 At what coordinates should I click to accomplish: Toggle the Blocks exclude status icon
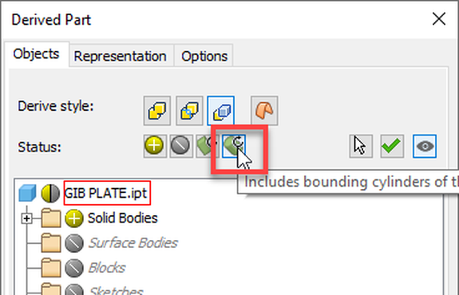[74, 268]
